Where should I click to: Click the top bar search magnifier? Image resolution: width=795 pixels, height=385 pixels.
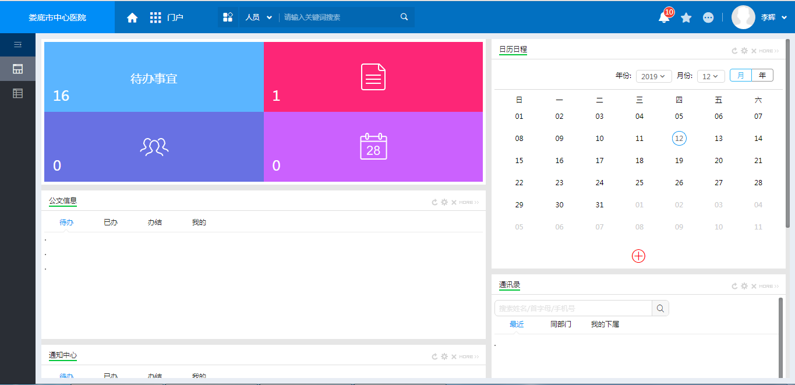coord(404,17)
